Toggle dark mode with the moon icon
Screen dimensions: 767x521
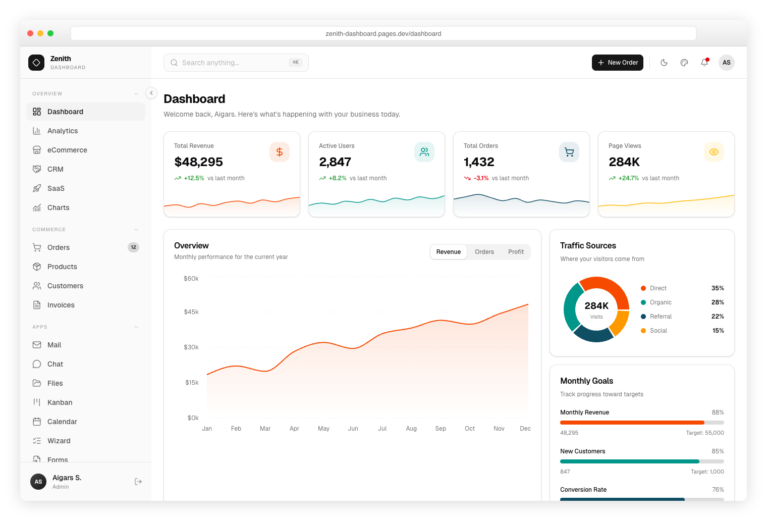point(664,63)
